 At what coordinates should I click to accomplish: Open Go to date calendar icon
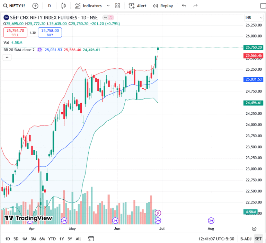pos(91,239)
